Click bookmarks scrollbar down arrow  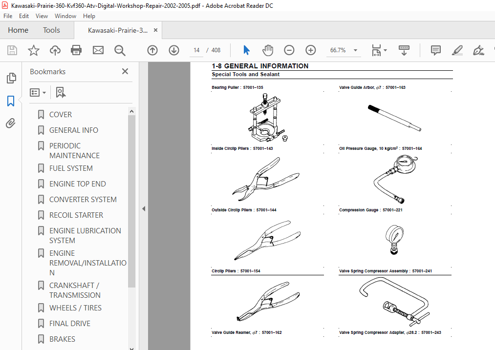coord(131,348)
